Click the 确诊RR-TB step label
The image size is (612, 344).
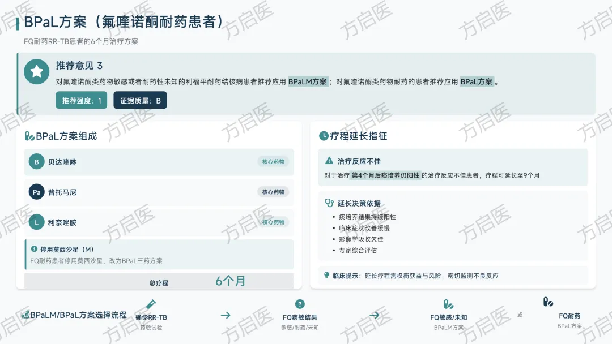point(151,317)
